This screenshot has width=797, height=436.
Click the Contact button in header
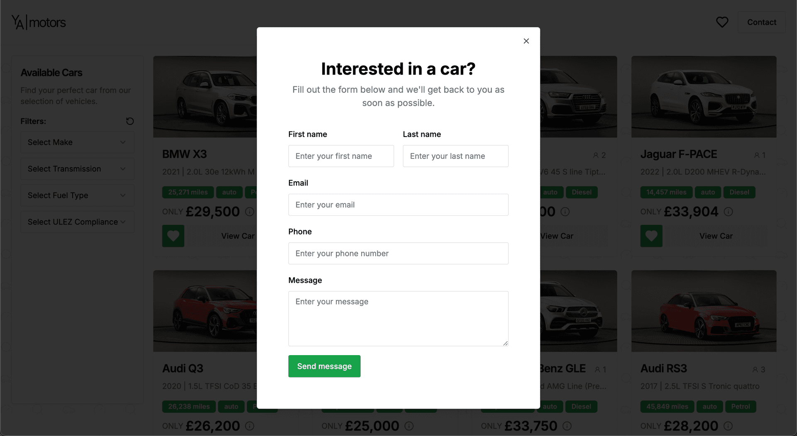tap(761, 22)
